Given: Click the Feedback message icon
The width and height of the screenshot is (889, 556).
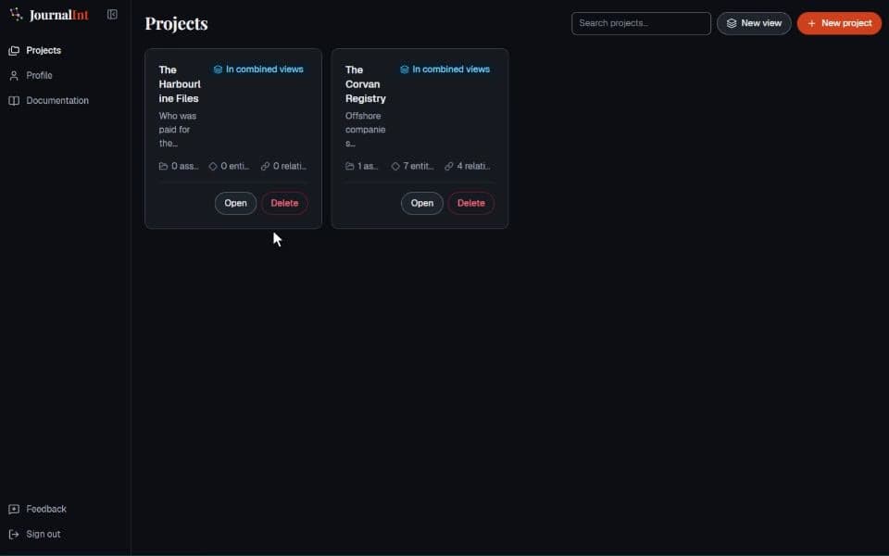Looking at the screenshot, I should click(14, 510).
